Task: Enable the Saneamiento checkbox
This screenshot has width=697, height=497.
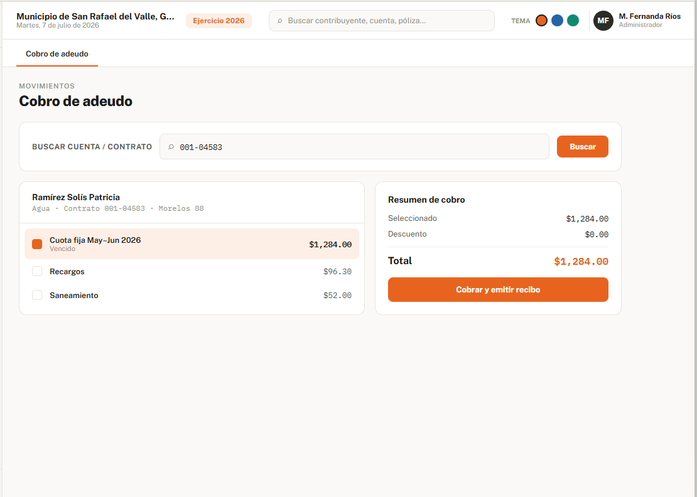Action: pyautogui.click(x=37, y=295)
